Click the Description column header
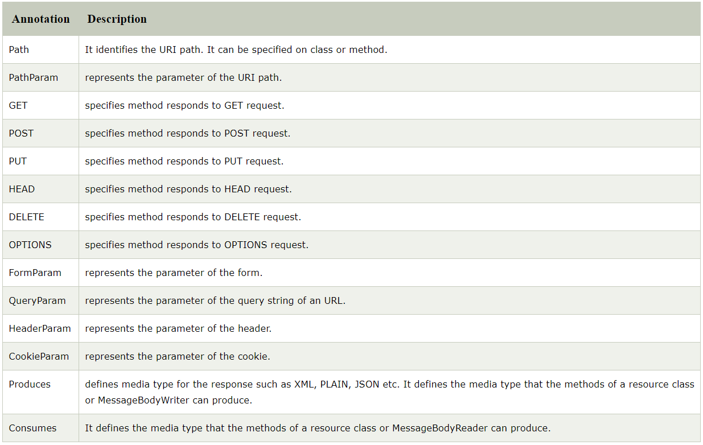Image resolution: width=703 pixels, height=445 pixels. tap(117, 19)
